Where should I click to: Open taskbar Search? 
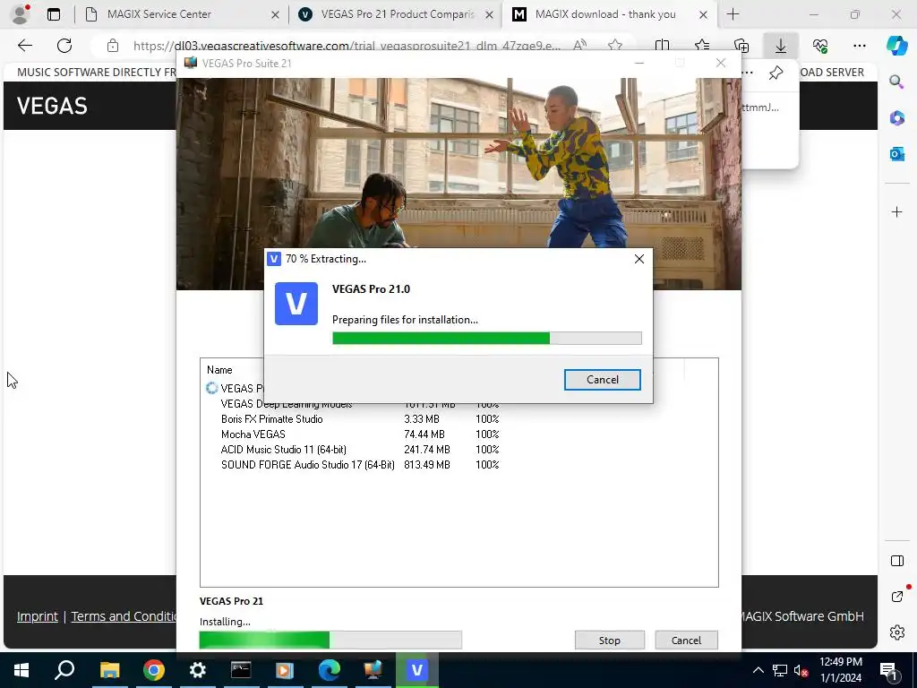coord(64,670)
